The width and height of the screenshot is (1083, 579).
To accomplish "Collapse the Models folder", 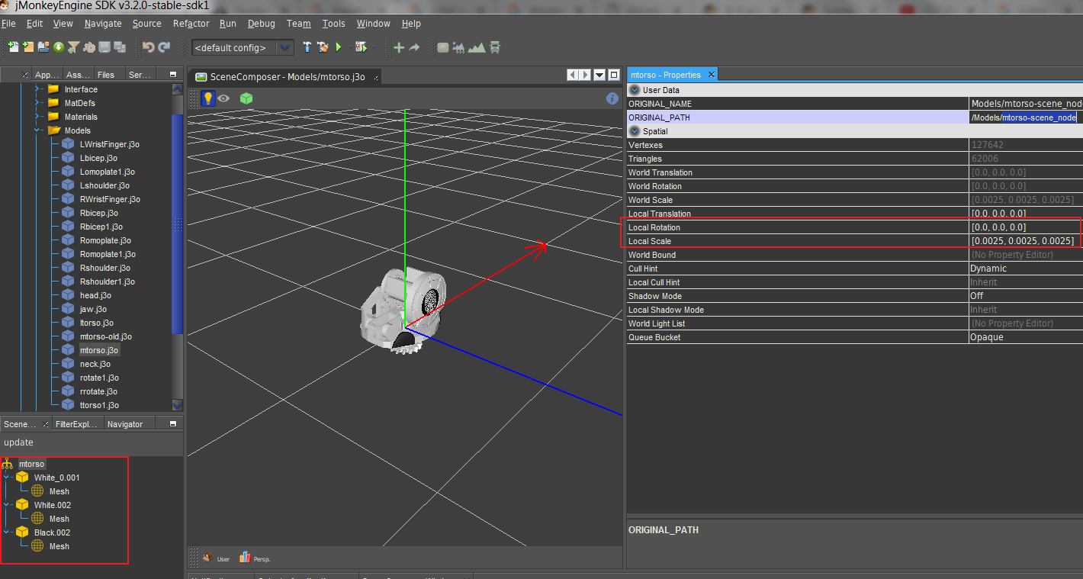I will point(37,130).
